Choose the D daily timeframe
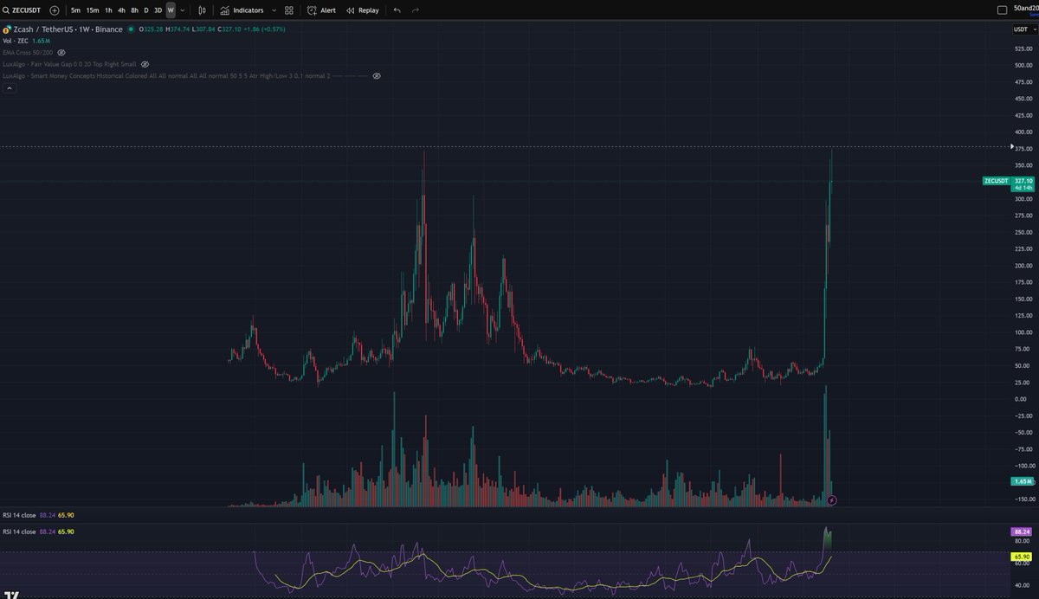Viewport: 1039px width, 599px height. [145, 10]
